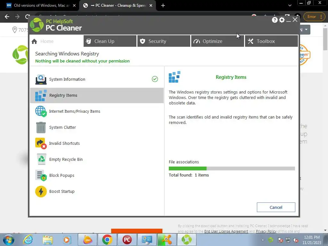Show hidden system tray icons
Screen dimensions: 328x246
click(x=263, y=240)
